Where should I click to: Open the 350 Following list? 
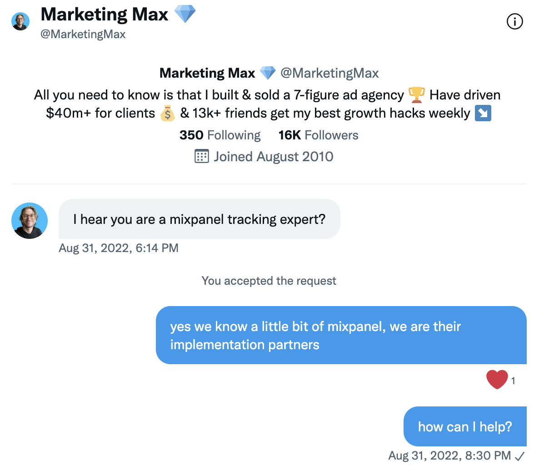click(220, 135)
